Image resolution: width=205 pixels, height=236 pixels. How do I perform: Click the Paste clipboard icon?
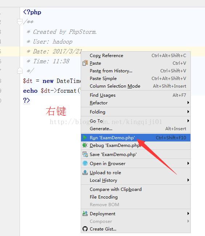[85, 63]
